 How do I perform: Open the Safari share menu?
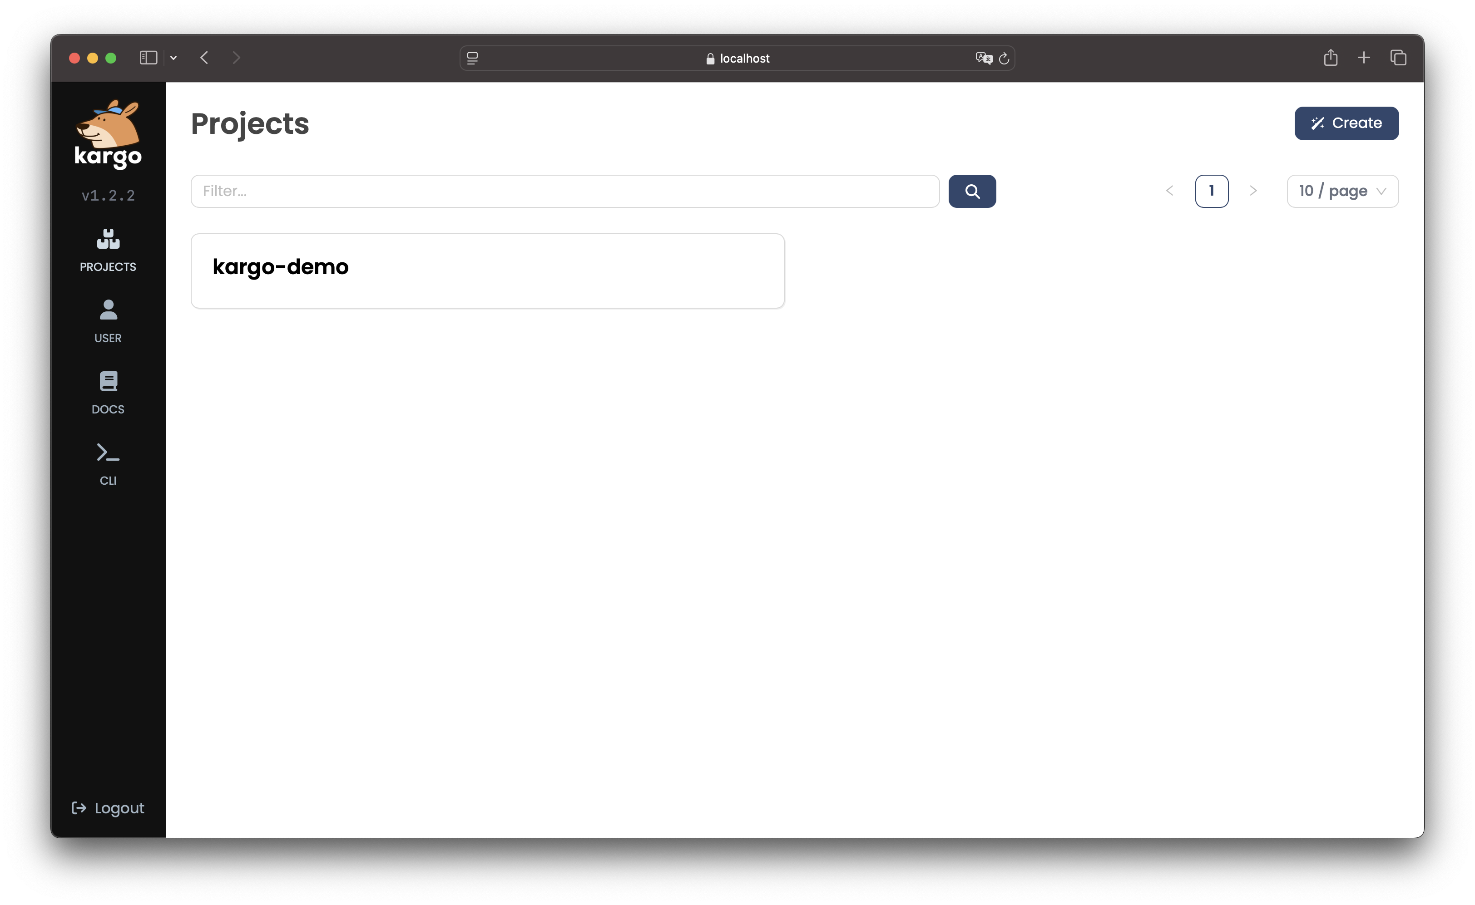pyautogui.click(x=1330, y=58)
